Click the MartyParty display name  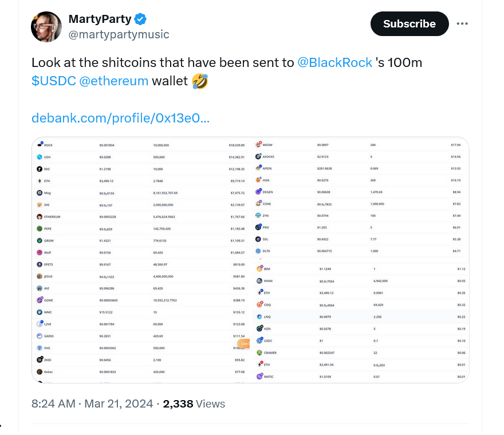100,19
